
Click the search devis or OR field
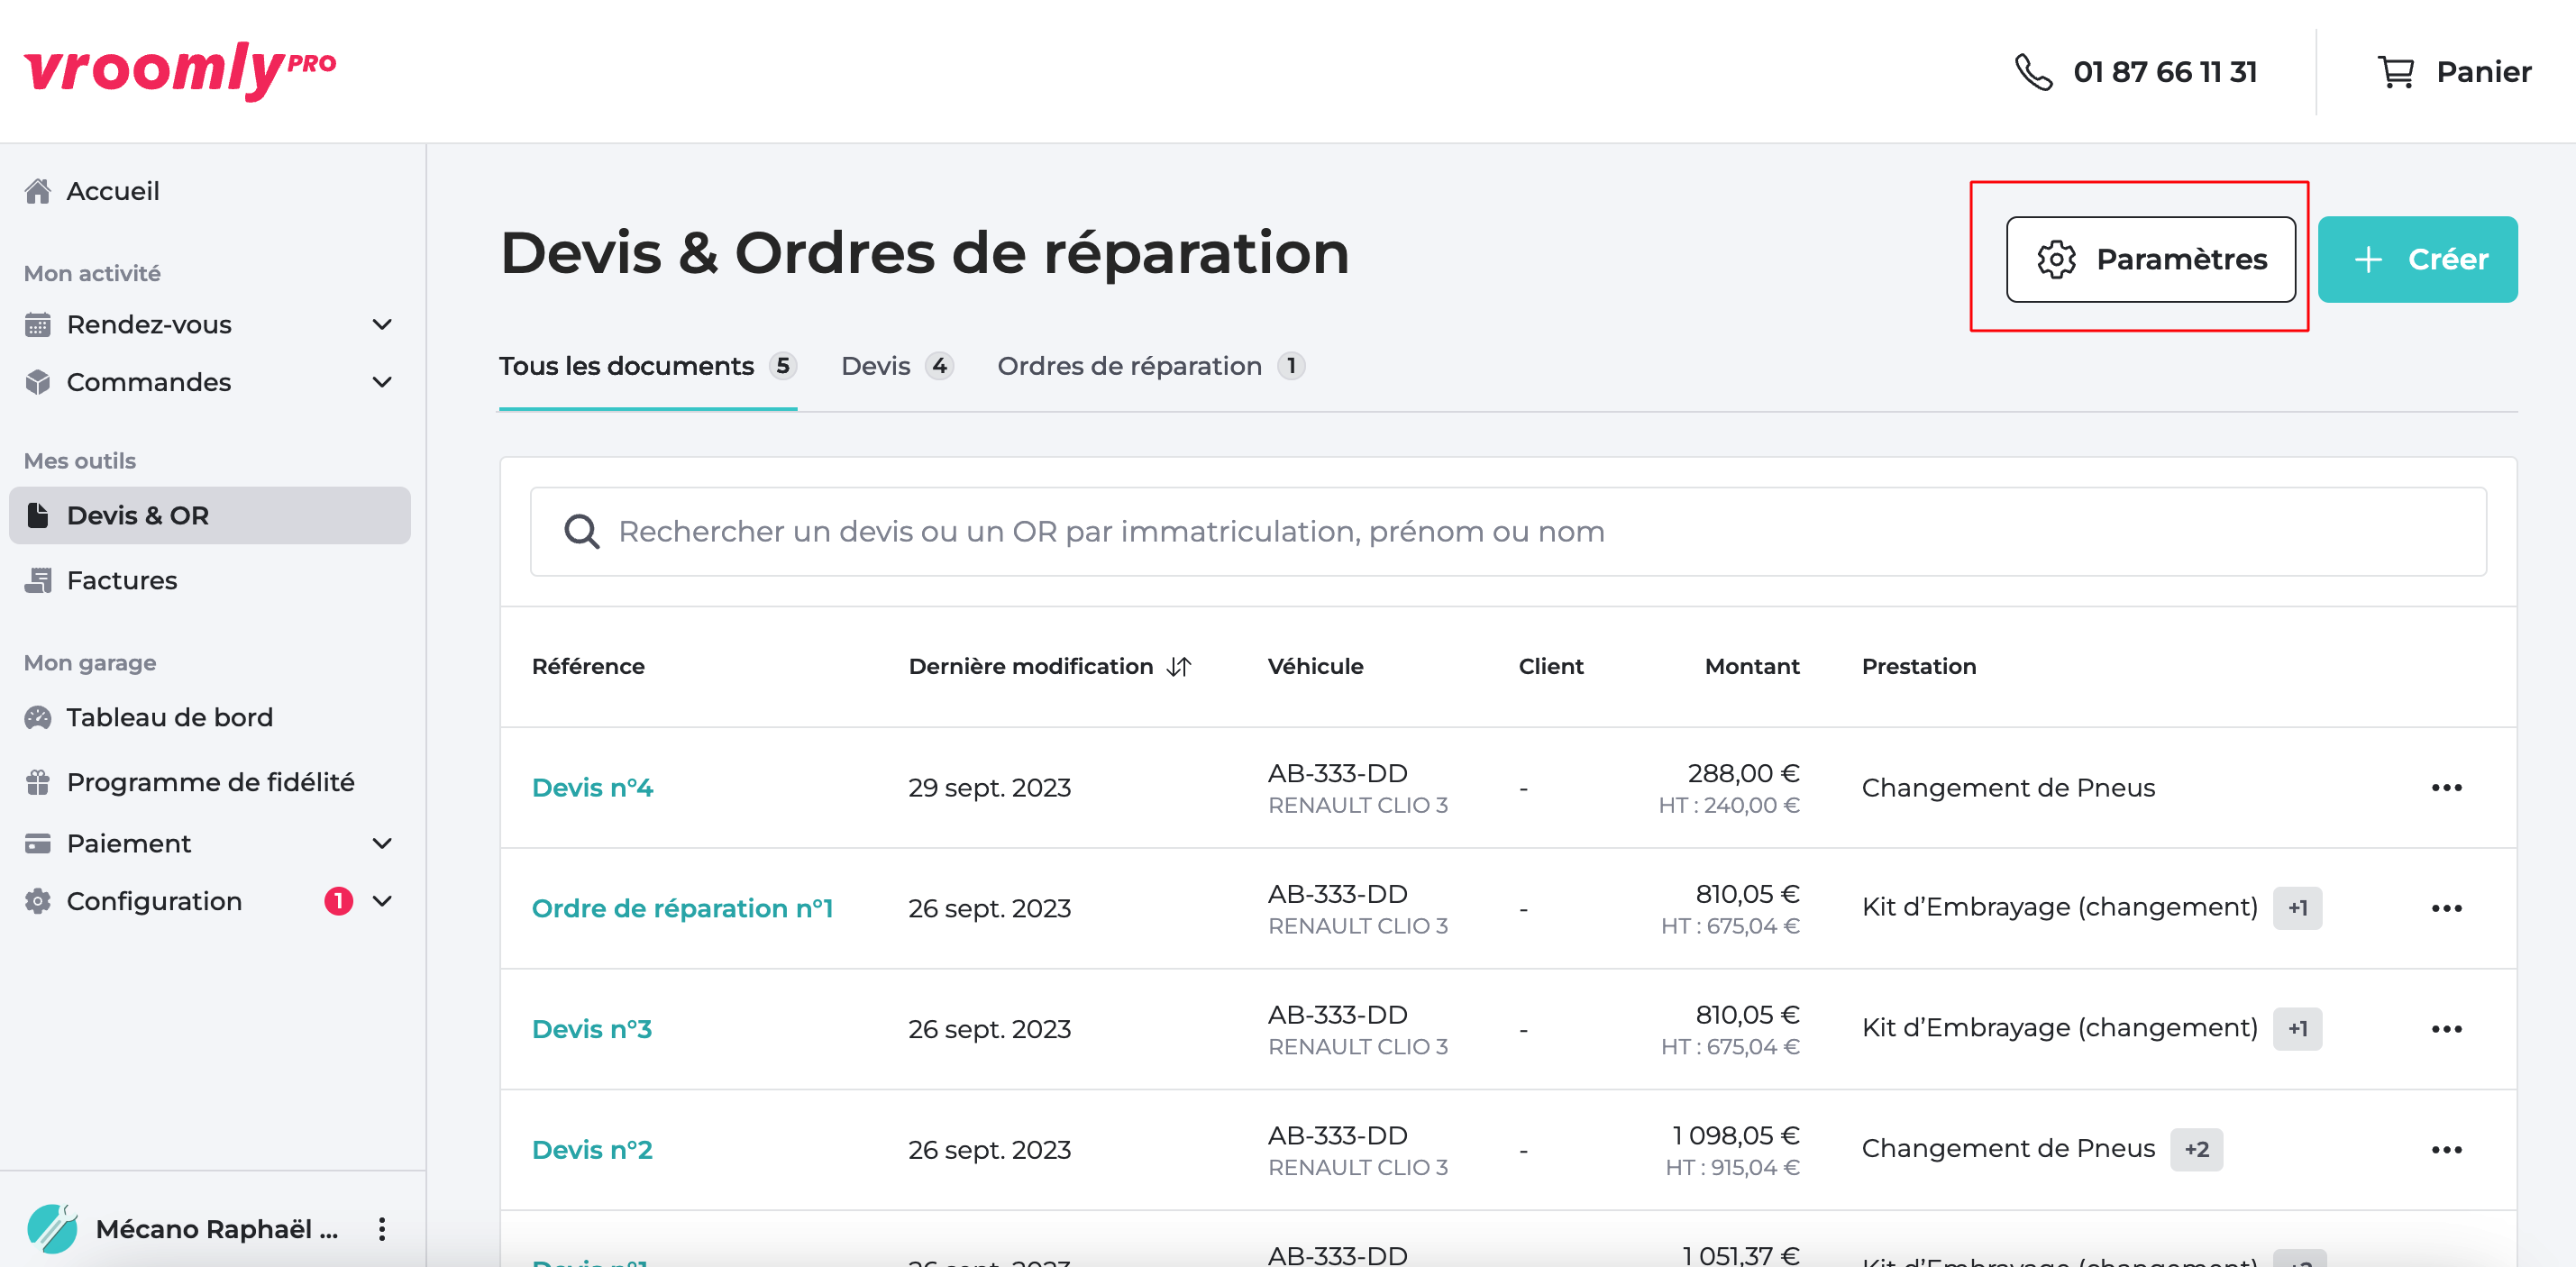[x=1508, y=532]
